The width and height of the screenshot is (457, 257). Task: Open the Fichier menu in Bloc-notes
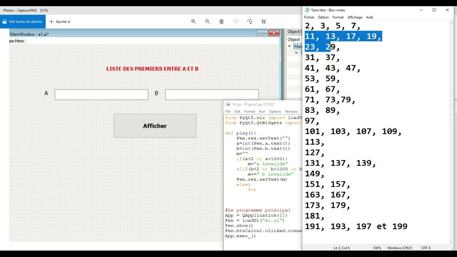[309, 17]
